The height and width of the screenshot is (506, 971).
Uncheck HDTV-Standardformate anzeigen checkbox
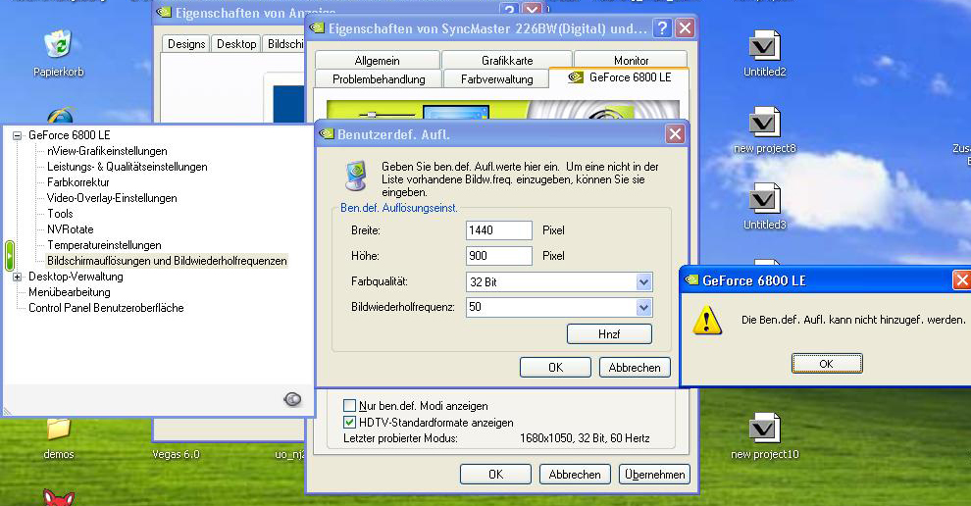pyautogui.click(x=350, y=422)
